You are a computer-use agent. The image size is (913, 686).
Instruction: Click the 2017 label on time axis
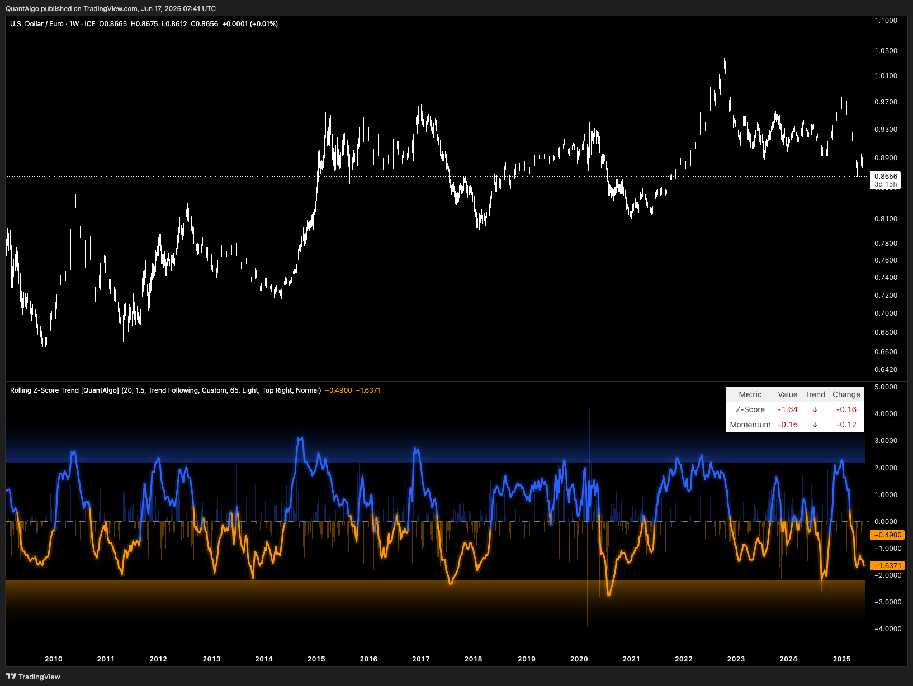[x=421, y=659]
